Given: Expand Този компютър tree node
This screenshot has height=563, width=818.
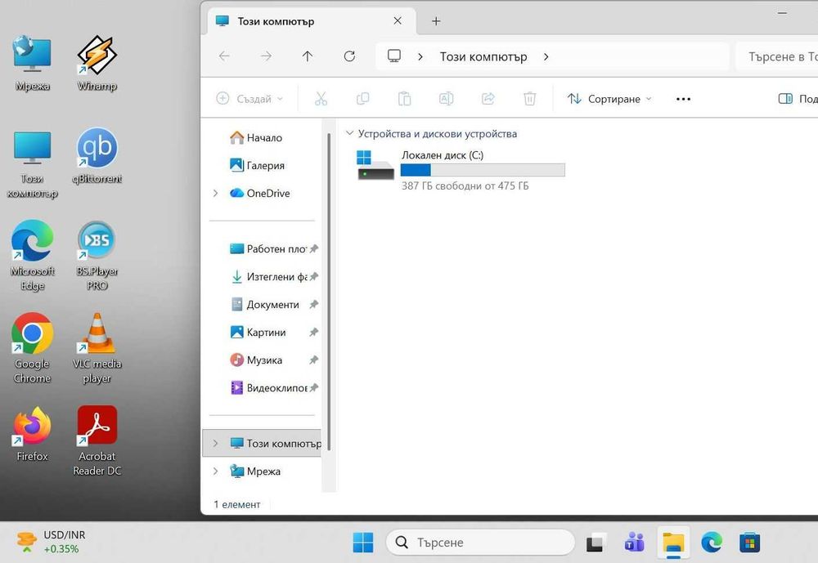Looking at the screenshot, I should point(215,444).
